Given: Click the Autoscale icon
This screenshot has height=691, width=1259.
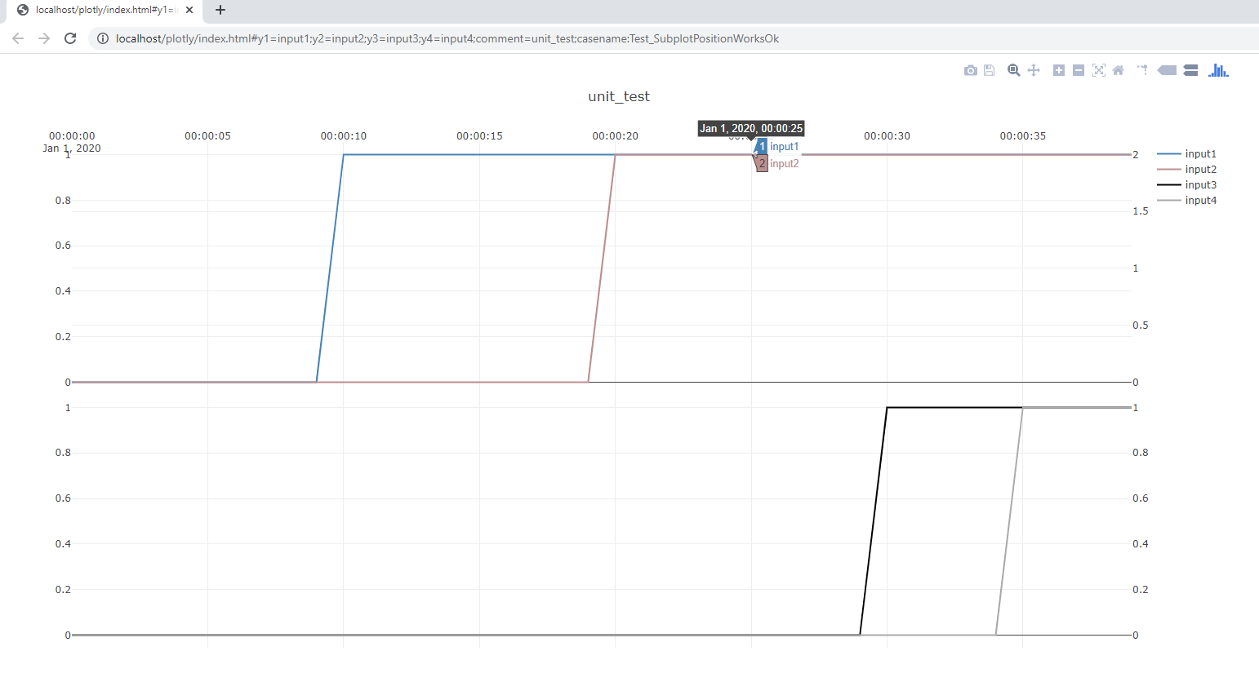Looking at the screenshot, I should coord(1100,70).
